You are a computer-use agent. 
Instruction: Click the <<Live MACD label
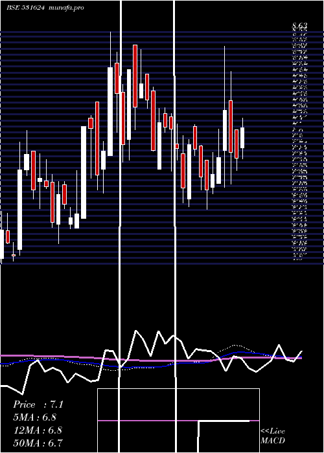pos(273,436)
